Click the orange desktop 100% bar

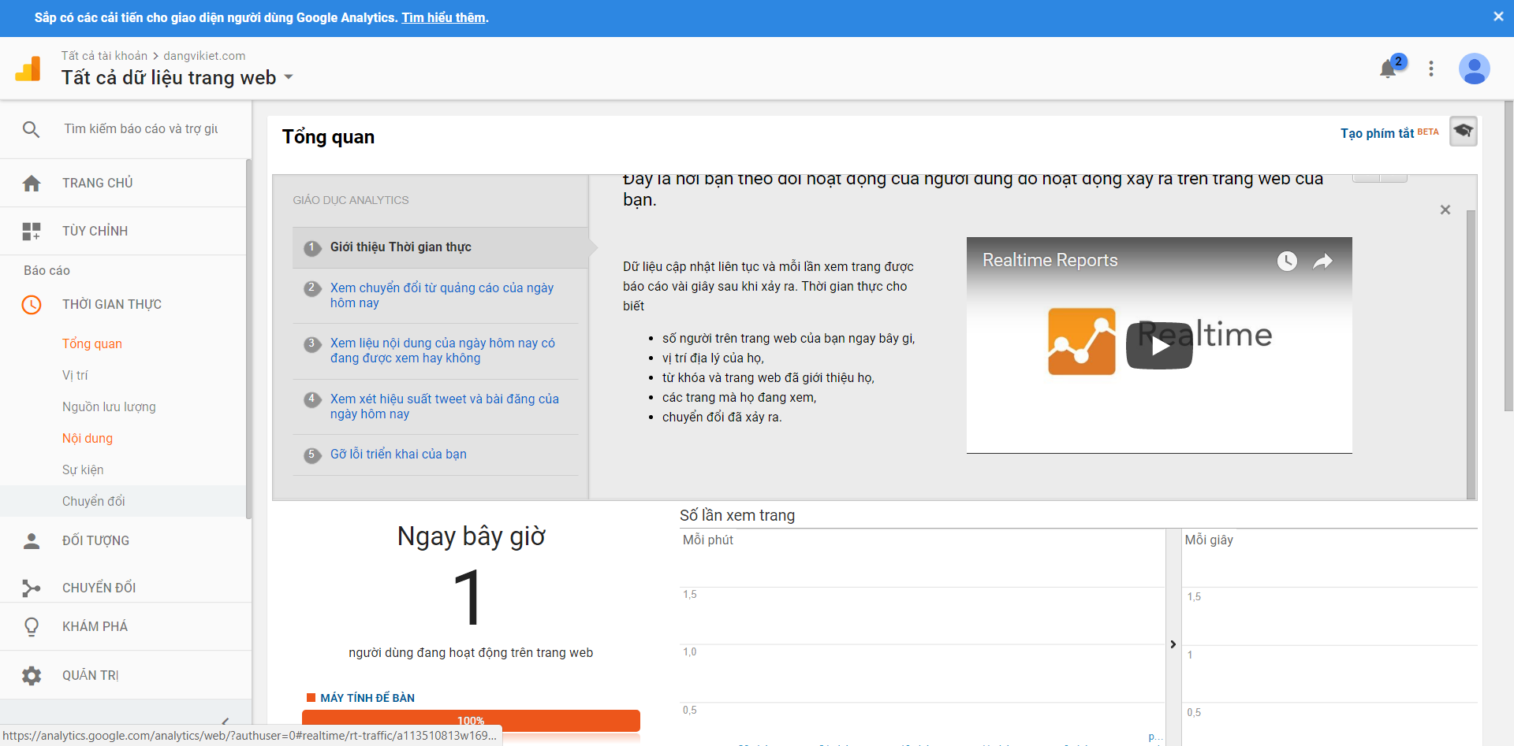[x=471, y=720]
